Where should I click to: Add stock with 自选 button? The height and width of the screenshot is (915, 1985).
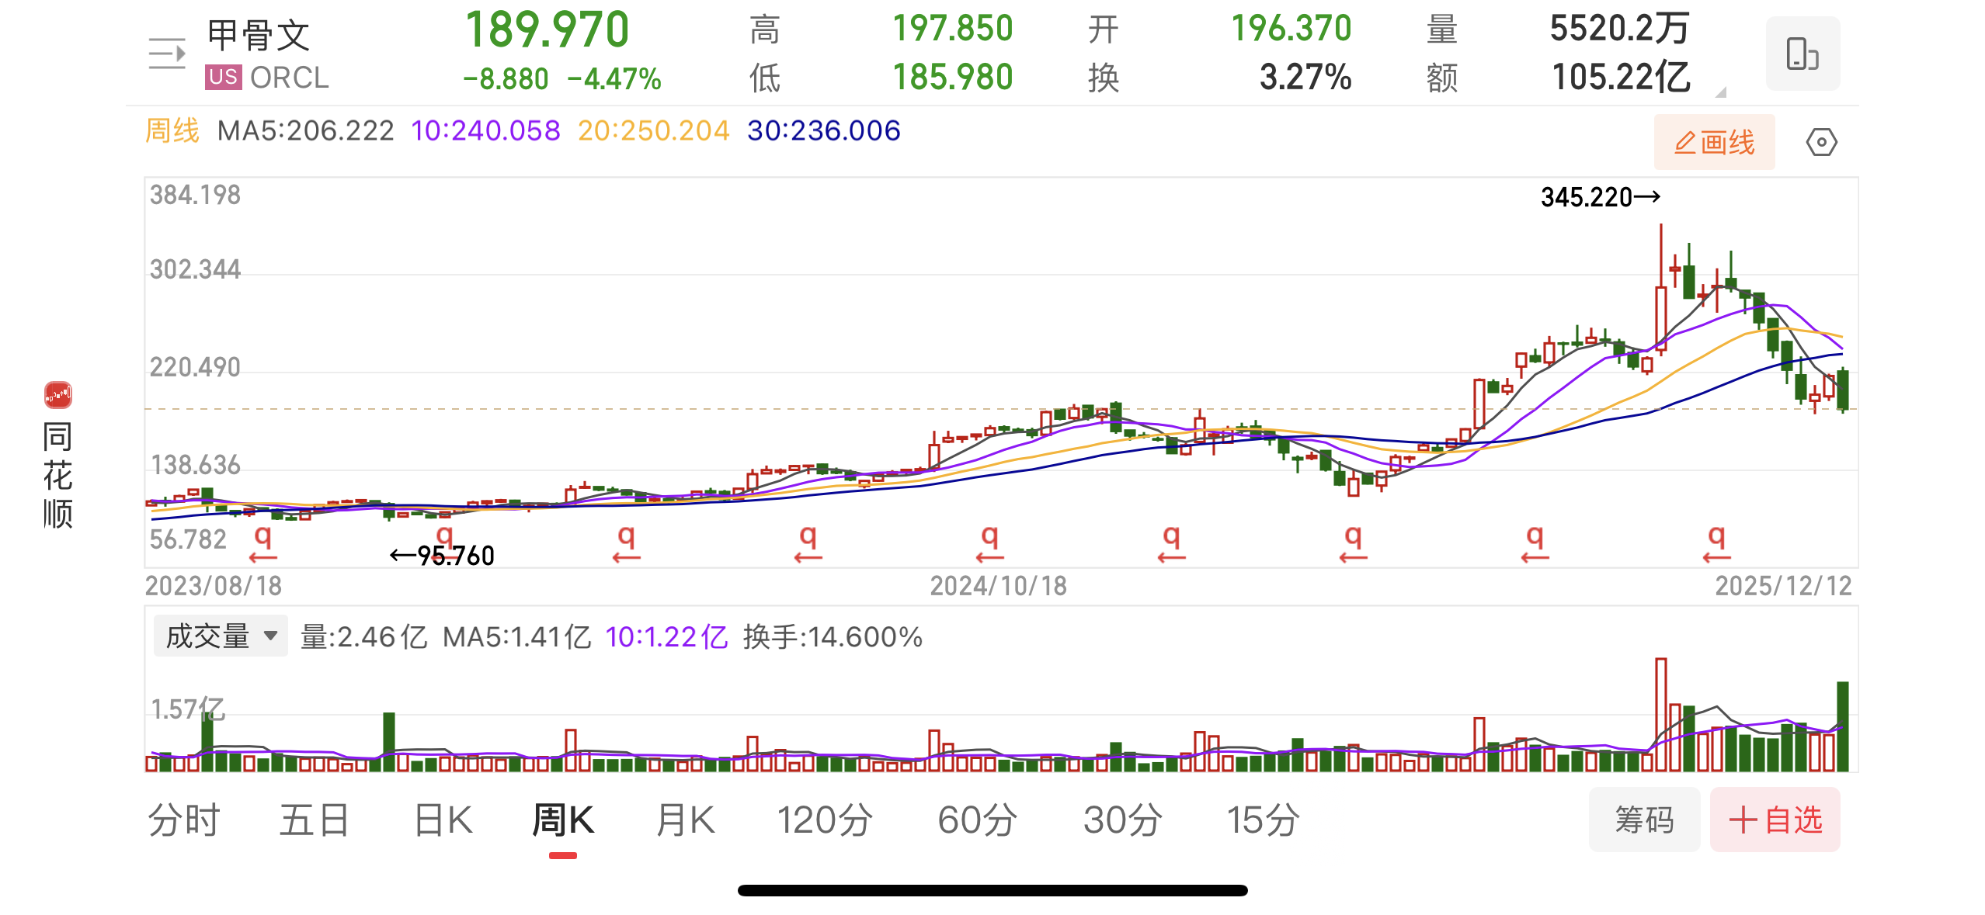[1775, 820]
